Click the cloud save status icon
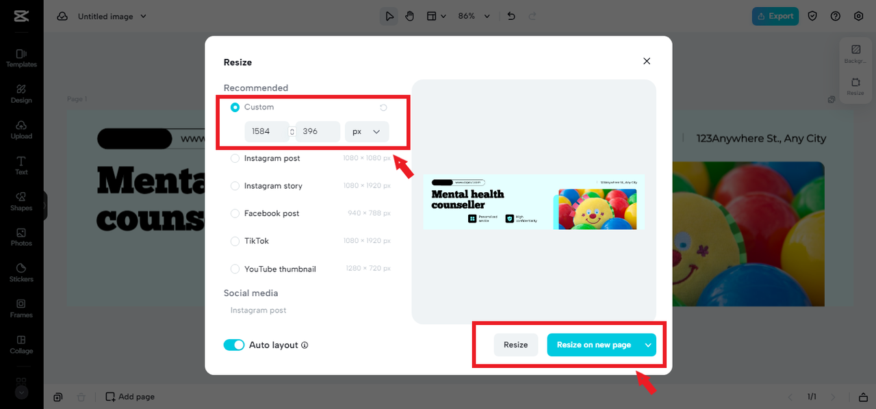The width and height of the screenshot is (876, 409). tap(62, 16)
